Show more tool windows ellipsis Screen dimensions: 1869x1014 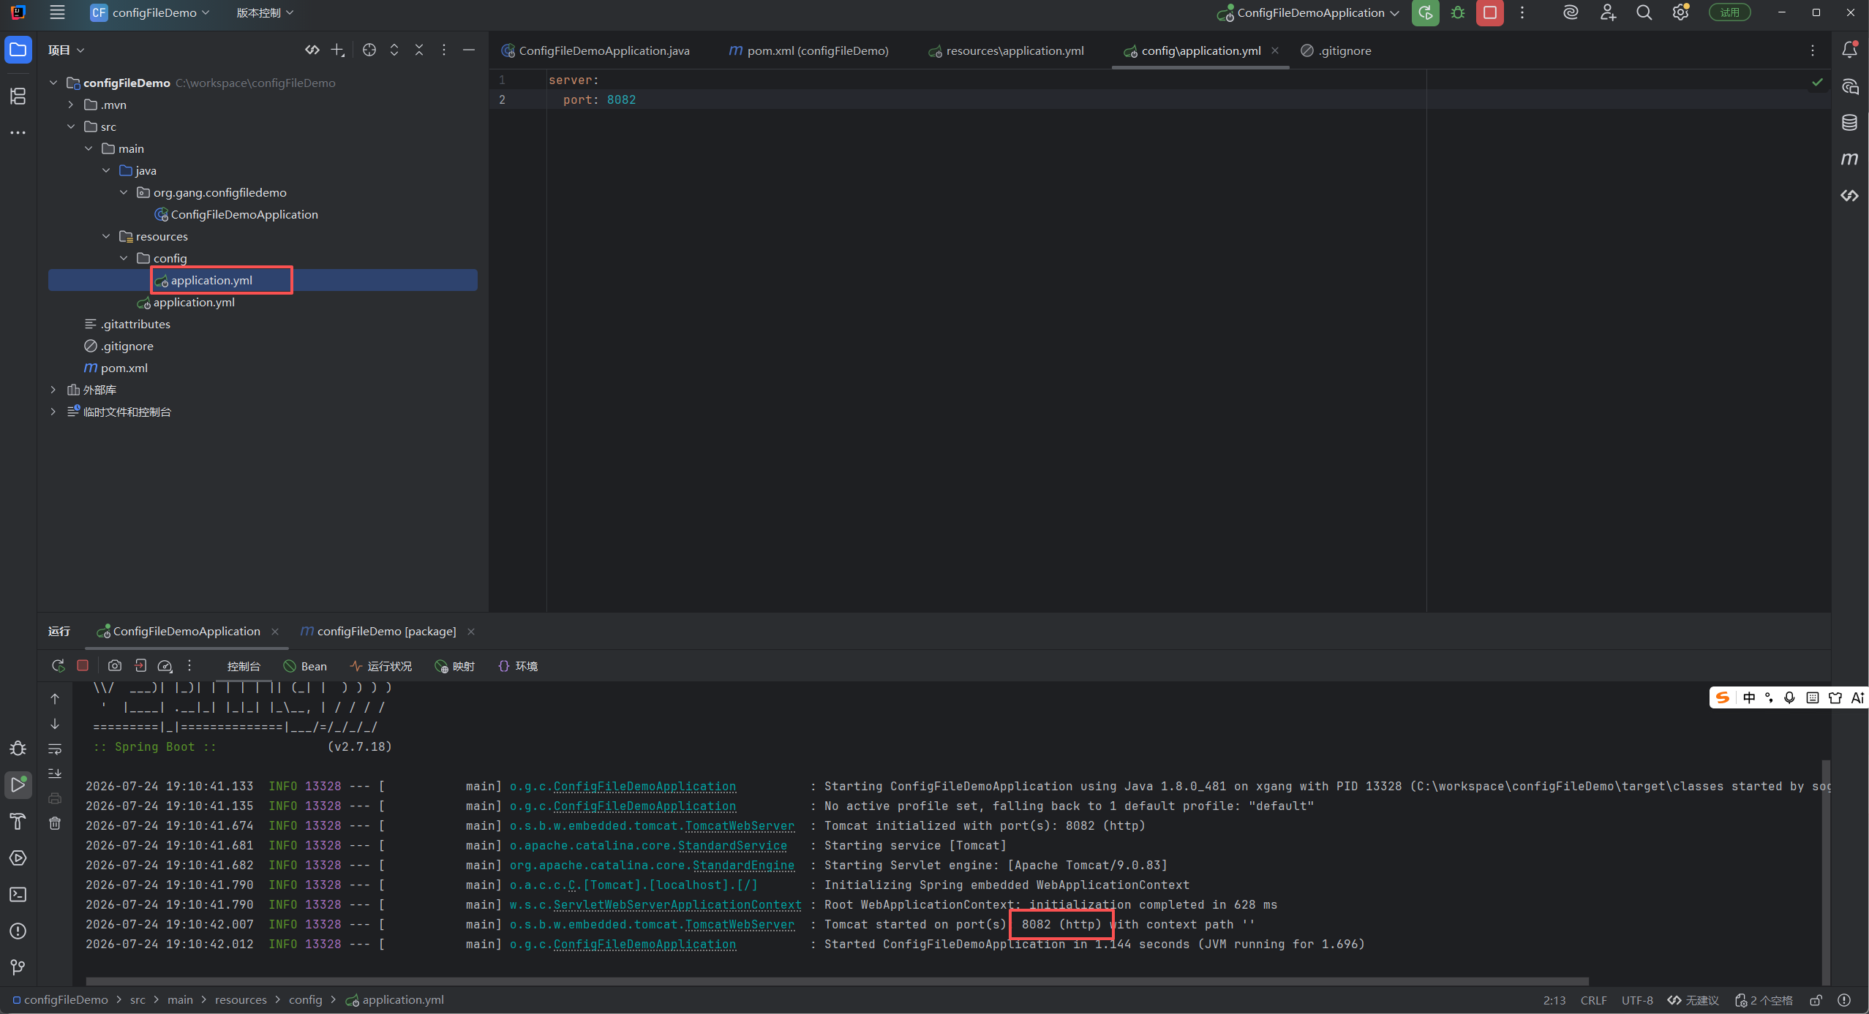click(x=18, y=133)
